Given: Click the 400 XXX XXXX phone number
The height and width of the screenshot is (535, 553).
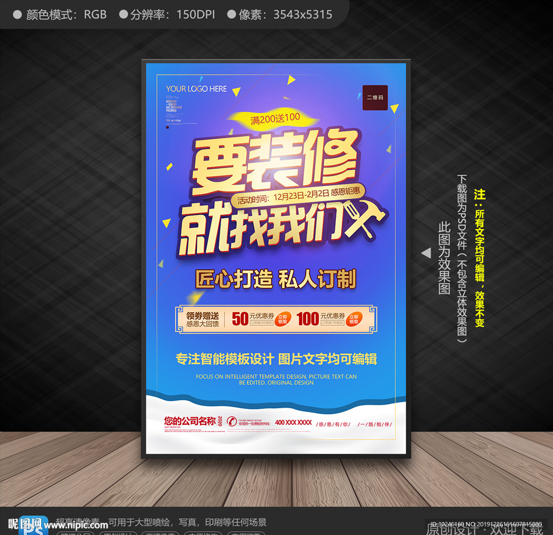Looking at the screenshot, I should coord(293,422).
